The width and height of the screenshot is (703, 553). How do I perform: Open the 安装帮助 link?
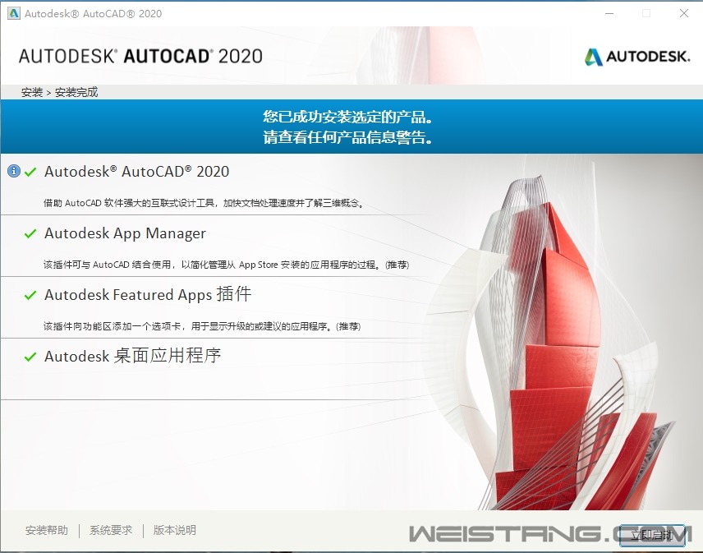(x=47, y=530)
